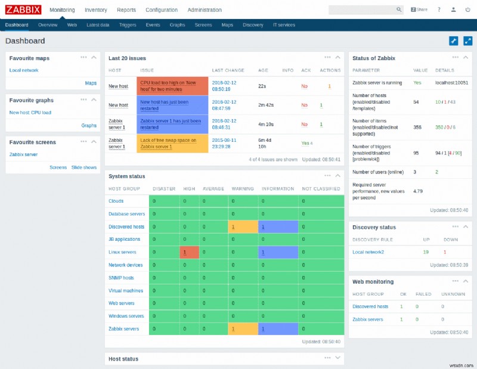Click the search magnifier icon
The height and width of the screenshot is (369, 477).
coord(398,10)
